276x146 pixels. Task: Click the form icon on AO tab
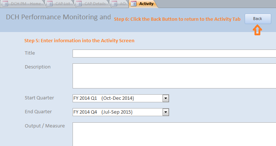point(114,4)
